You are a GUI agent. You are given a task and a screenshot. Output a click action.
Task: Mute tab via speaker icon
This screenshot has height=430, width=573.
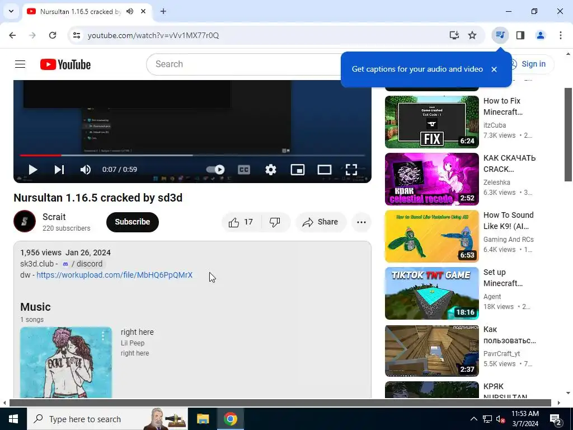click(x=130, y=12)
